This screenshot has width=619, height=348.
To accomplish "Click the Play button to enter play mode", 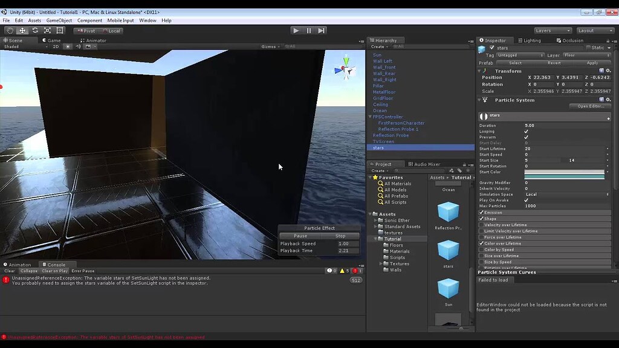I will coord(296,30).
